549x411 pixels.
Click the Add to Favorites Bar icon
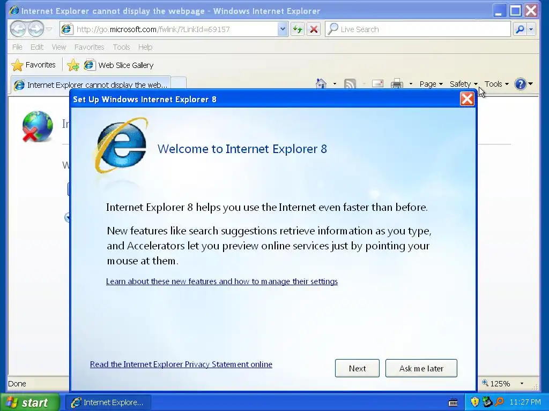click(73, 65)
